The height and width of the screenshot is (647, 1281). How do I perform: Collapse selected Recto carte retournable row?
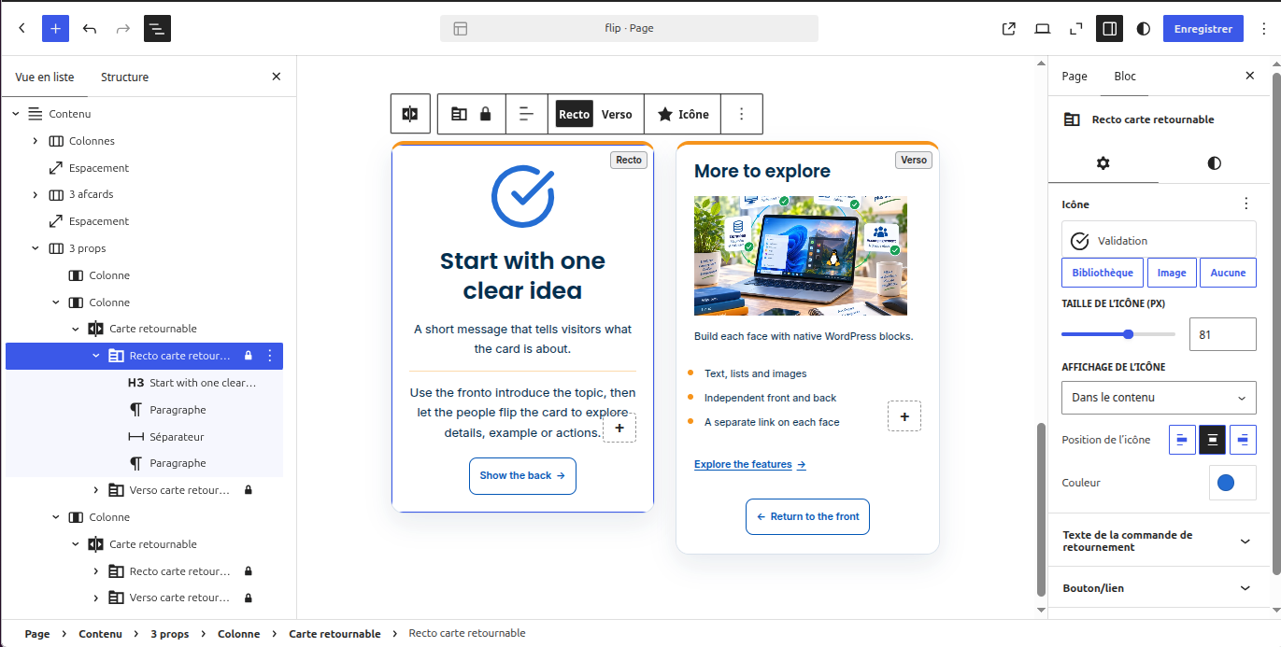pos(95,356)
